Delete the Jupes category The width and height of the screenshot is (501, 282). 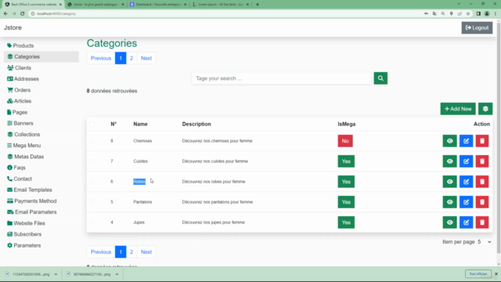(x=482, y=222)
